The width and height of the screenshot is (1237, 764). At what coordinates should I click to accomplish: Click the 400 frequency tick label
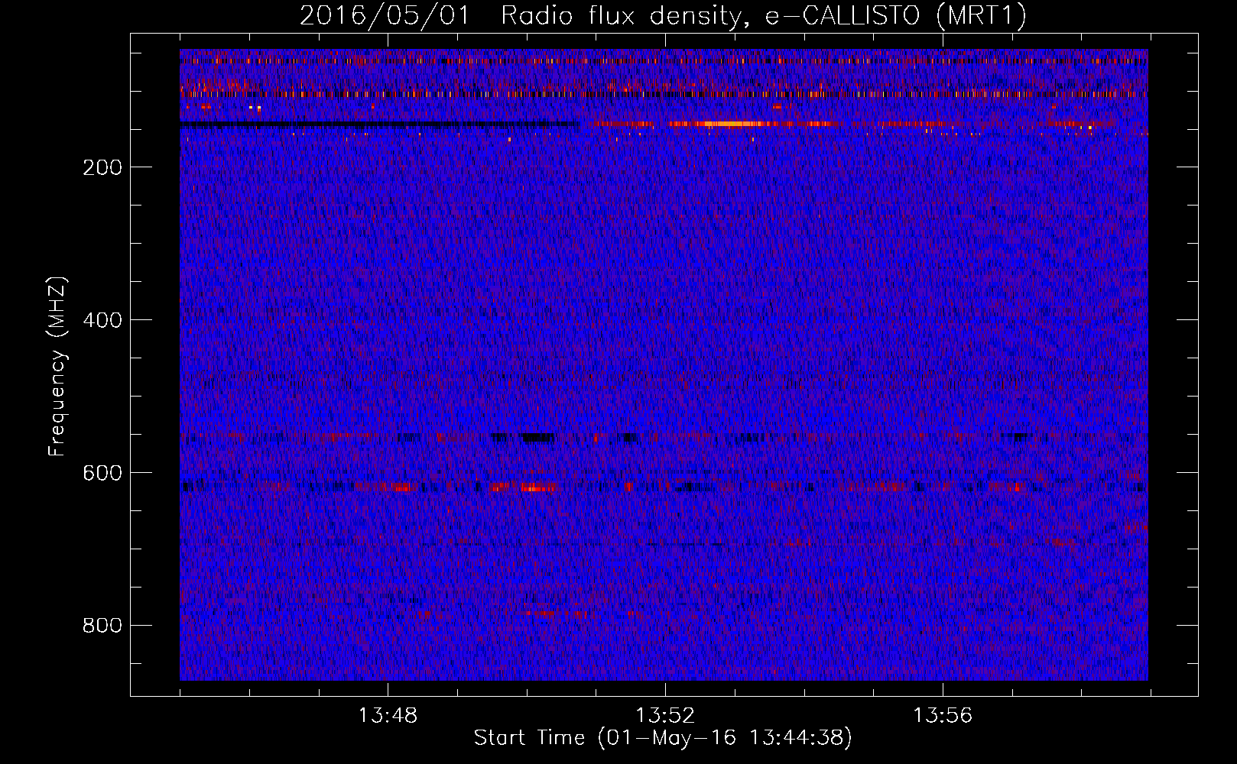coord(102,320)
